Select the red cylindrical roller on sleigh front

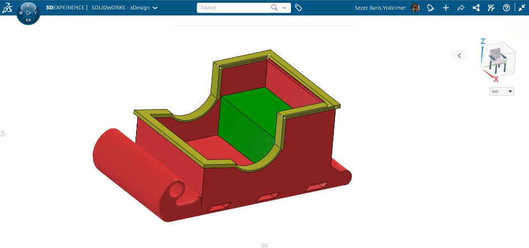135,169
